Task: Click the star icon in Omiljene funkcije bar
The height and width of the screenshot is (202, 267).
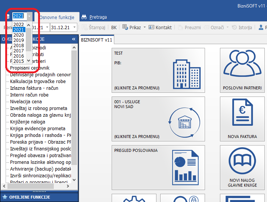Action: [5, 197]
